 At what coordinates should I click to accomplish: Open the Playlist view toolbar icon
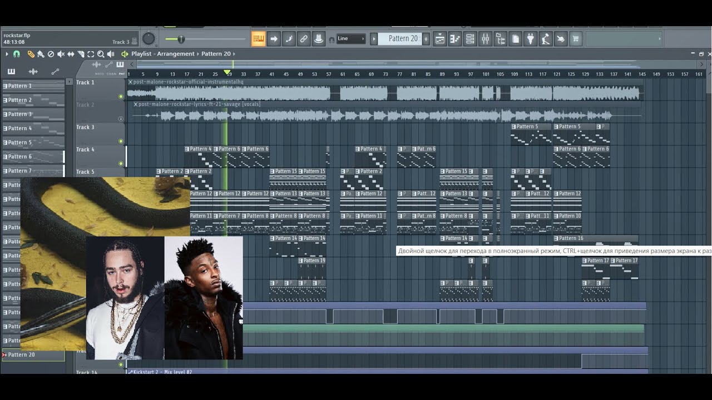coord(440,39)
